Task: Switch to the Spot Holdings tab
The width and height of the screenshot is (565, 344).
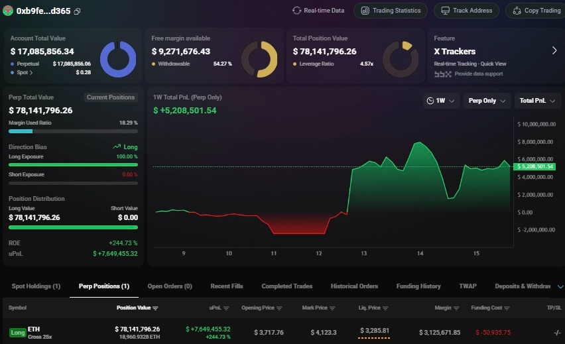Action: [36, 286]
